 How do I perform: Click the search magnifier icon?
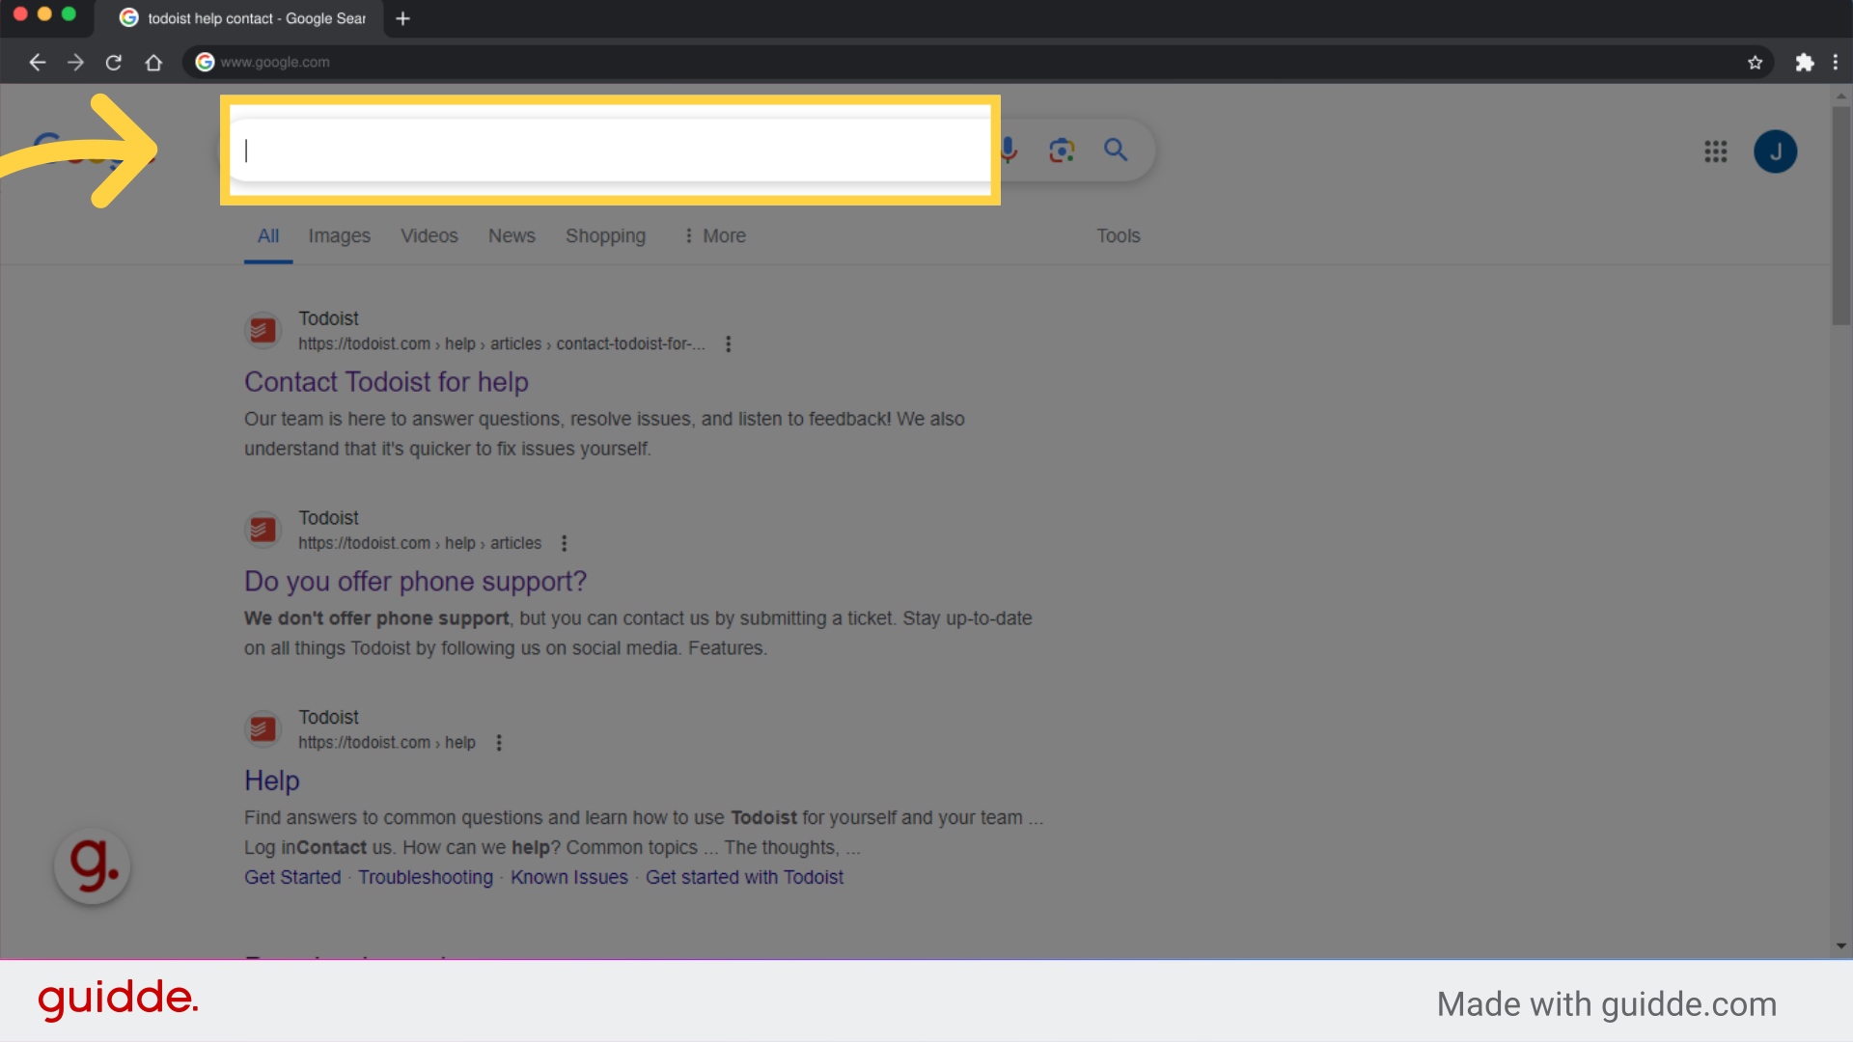tap(1116, 151)
